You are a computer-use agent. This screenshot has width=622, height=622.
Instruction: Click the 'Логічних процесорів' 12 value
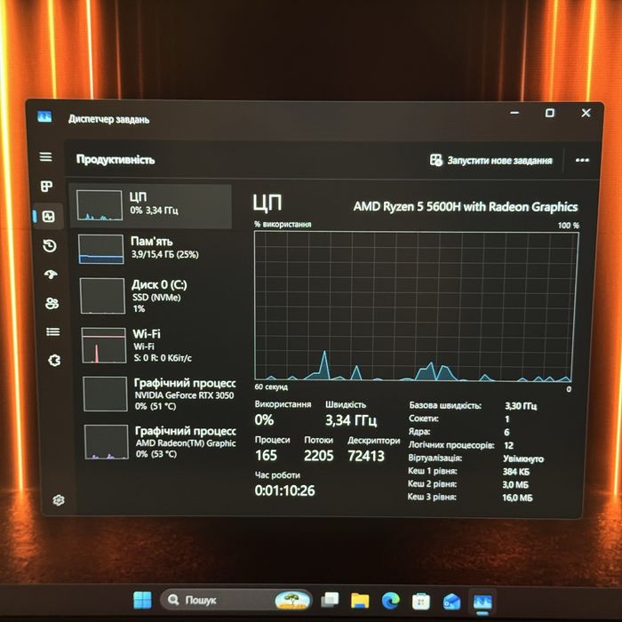click(508, 445)
